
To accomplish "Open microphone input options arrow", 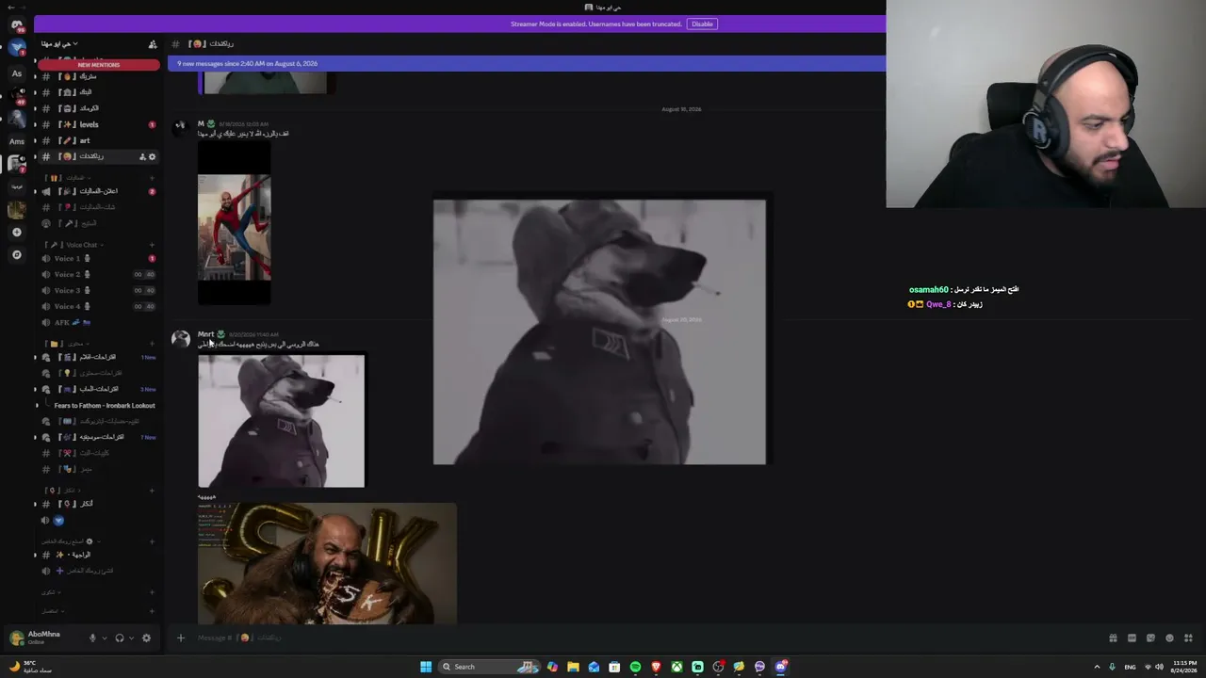I will tap(104, 638).
